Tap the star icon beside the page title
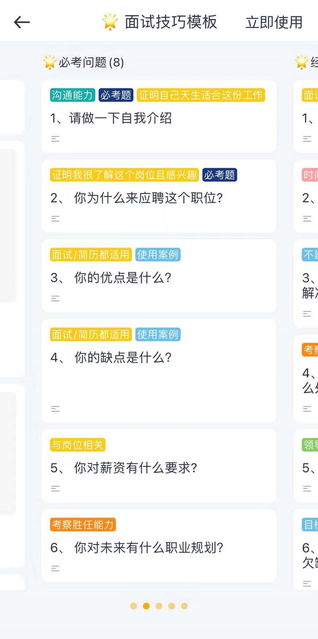Screen dimensions: 318x639 click(x=109, y=22)
